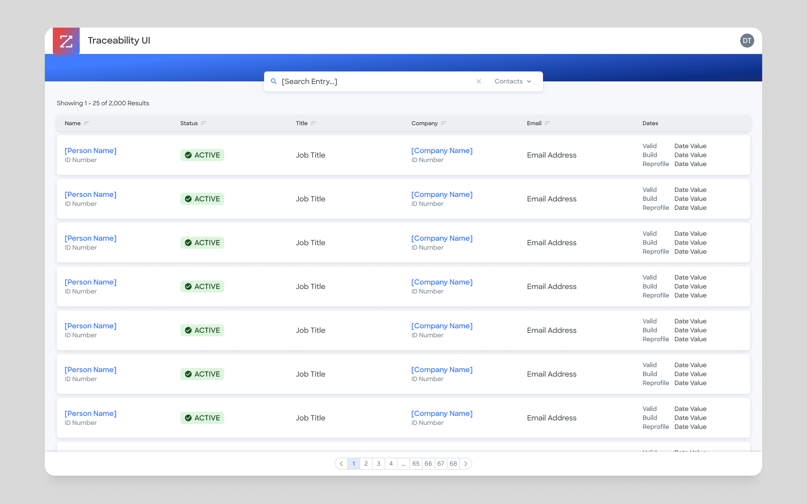Open second row Company Name link
Image resolution: width=807 pixels, height=504 pixels.
(x=442, y=195)
